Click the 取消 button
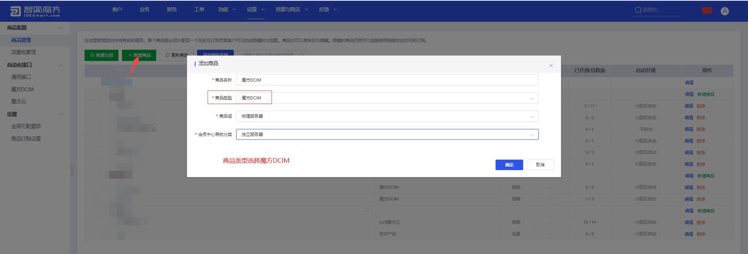 click(x=540, y=165)
